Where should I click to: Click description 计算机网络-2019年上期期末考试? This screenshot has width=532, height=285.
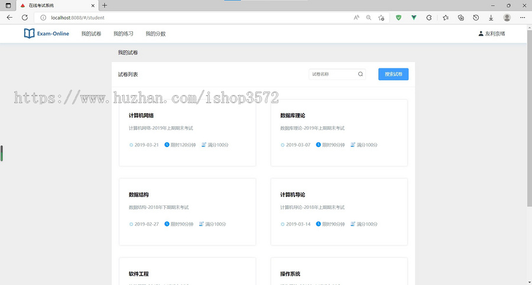coord(161,128)
